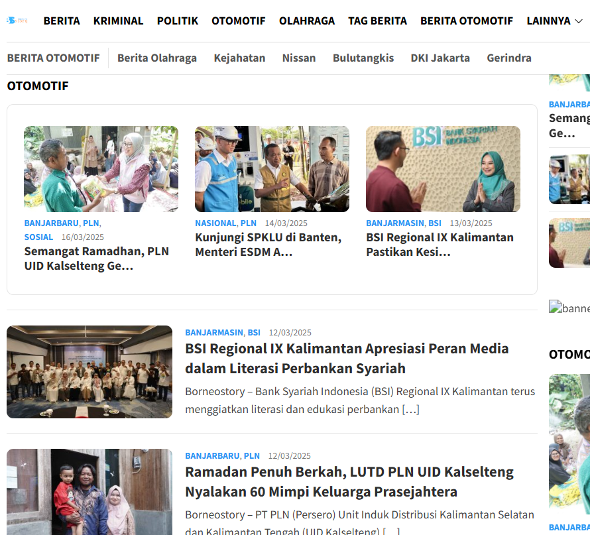Open the family in doorway photo thumbnail
Viewport: 590px width, 535px height.
click(x=89, y=492)
